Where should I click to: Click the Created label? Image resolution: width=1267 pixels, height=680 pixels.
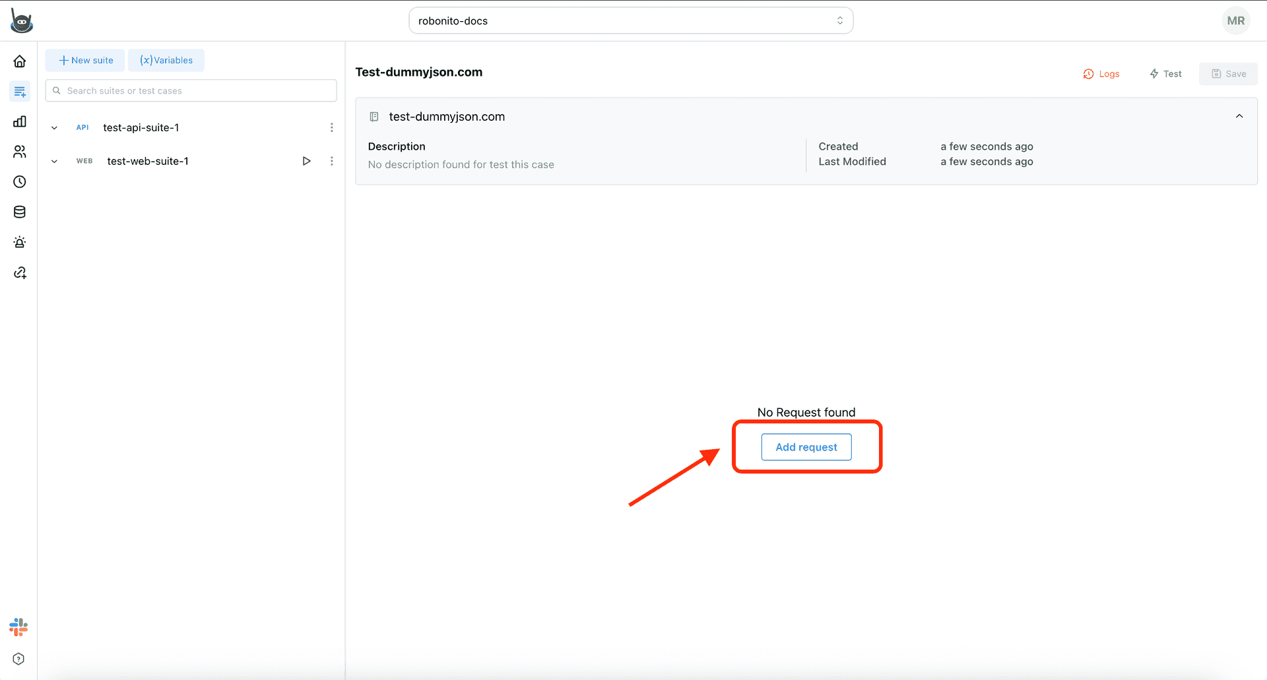838,146
